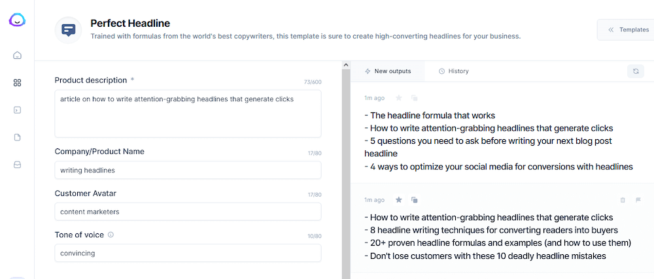Click the Product description text area
This screenshot has height=279, width=654.
(188, 113)
